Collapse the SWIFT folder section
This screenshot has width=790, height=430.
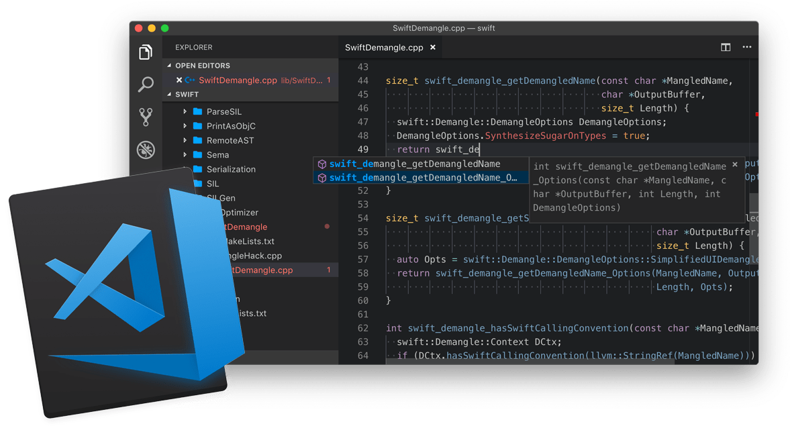pyautogui.click(x=169, y=94)
